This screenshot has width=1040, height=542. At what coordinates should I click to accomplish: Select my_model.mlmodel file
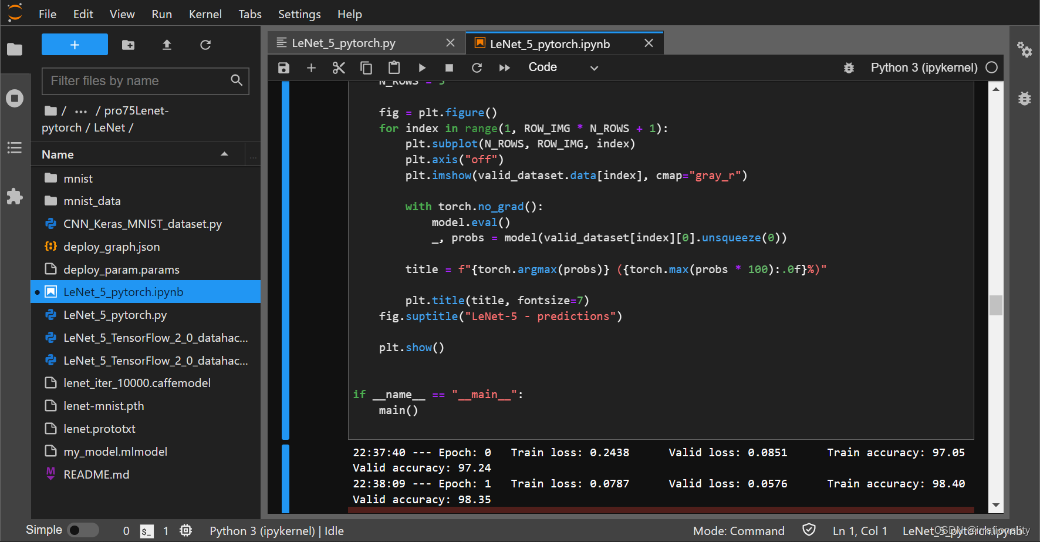click(x=146, y=452)
